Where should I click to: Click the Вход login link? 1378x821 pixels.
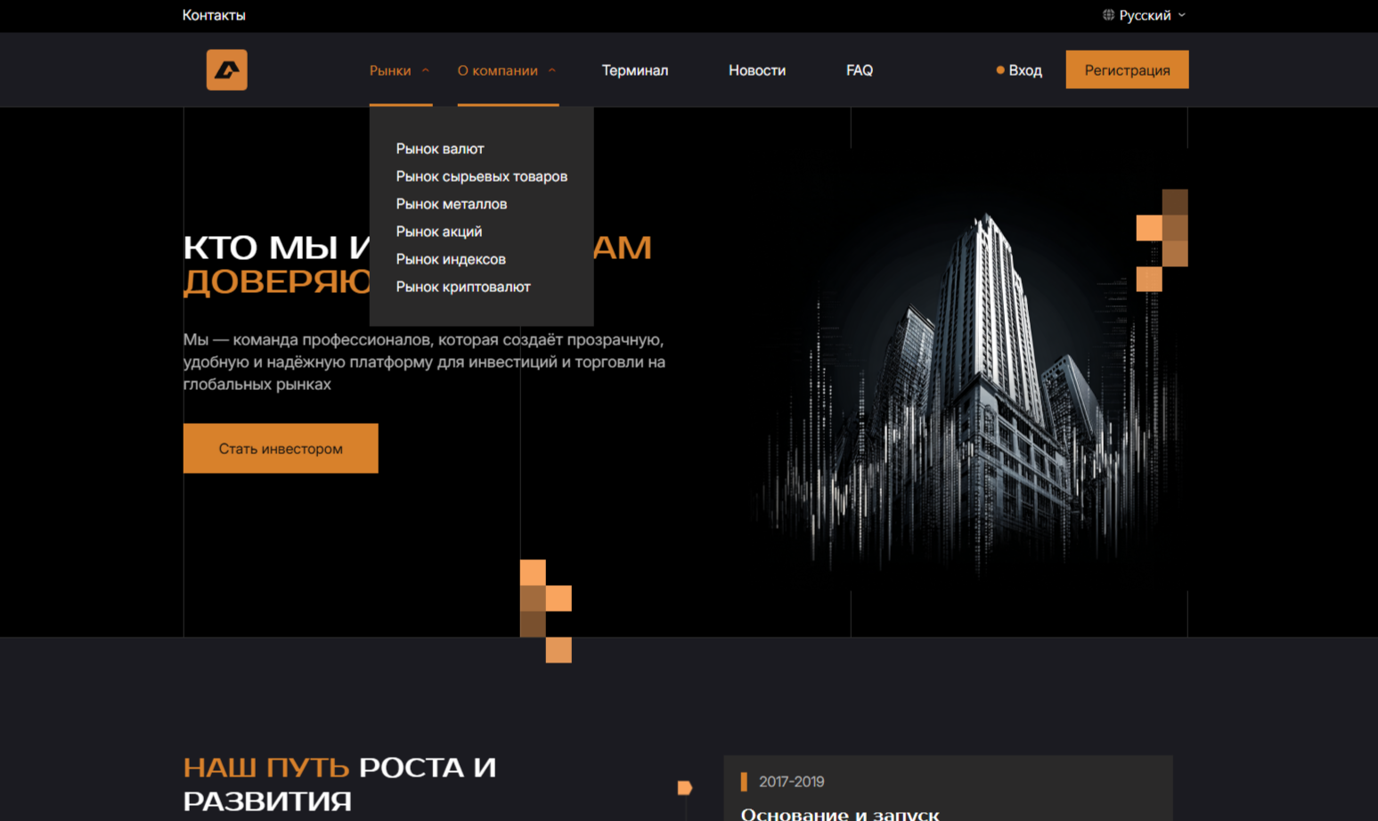point(1025,70)
